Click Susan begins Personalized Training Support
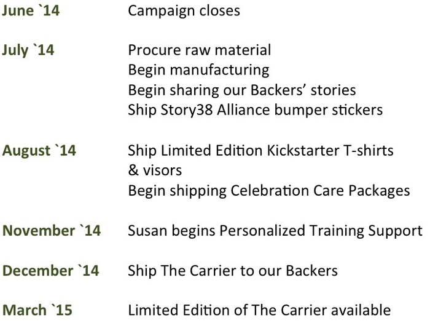The width and height of the screenshot is (430, 323). pos(275,231)
